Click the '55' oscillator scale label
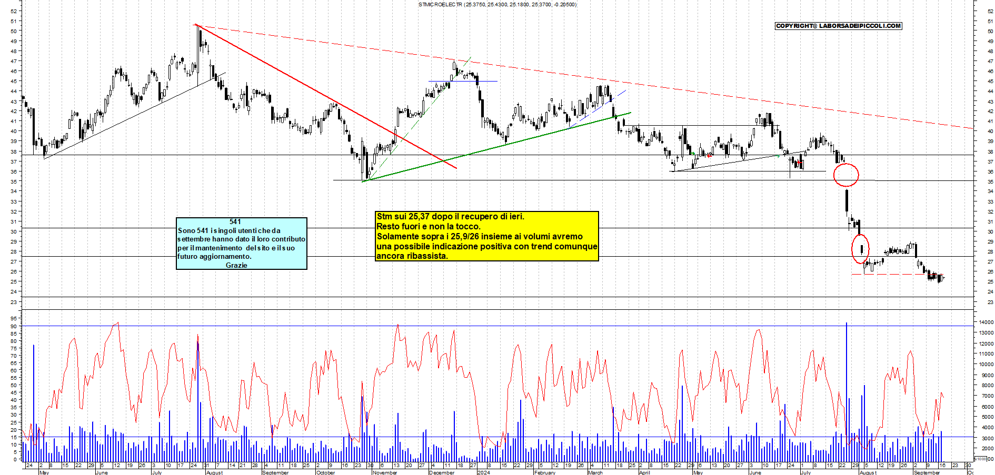This screenshot has height=475, width=995. click(x=14, y=378)
